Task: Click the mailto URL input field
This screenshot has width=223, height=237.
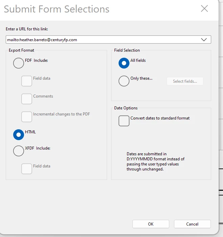Action: tap(101, 40)
